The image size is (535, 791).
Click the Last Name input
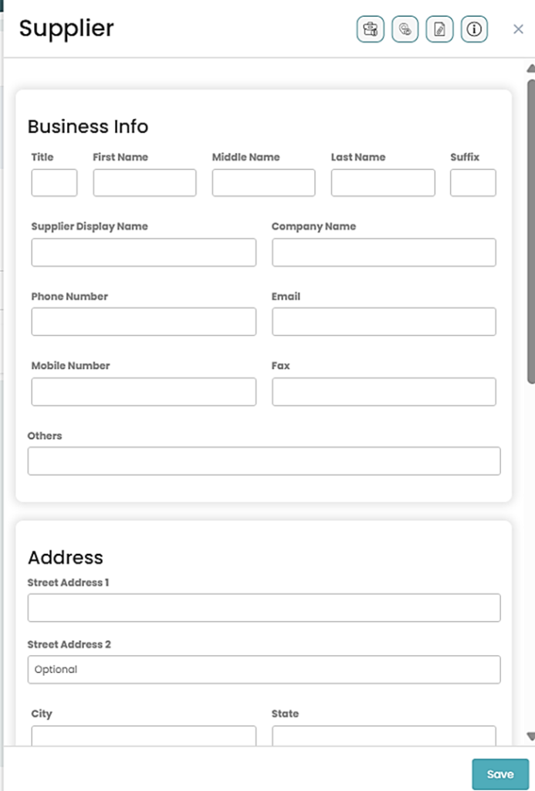click(383, 183)
